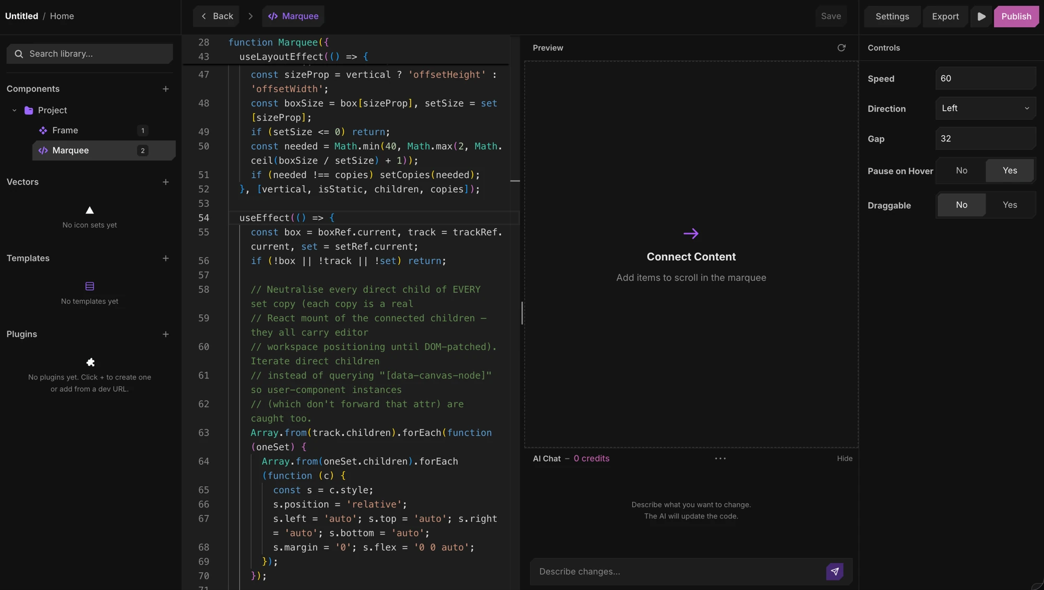
Task: Open the Direction dropdown
Action: click(985, 109)
